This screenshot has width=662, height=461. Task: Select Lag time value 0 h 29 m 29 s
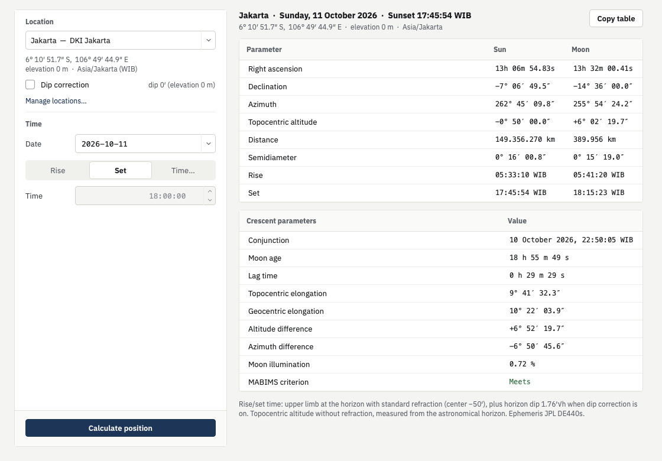tap(537, 275)
